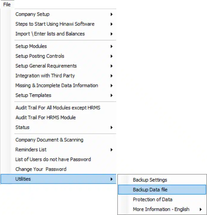Expand Integration with Third Party arrow
207x215 pixels.
[111, 76]
